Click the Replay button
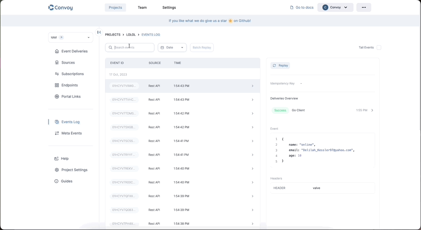The width and height of the screenshot is (421, 230). [280, 65]
